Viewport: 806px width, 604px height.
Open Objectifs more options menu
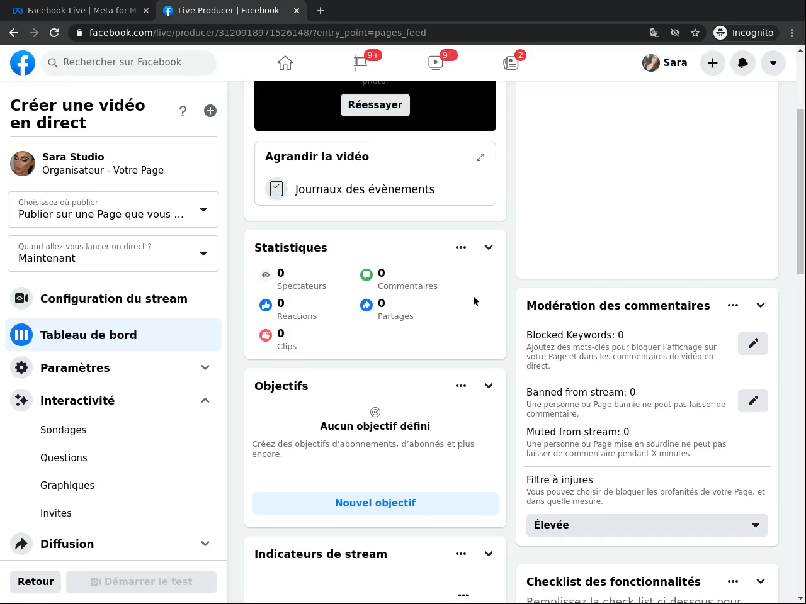pos(461,386)
